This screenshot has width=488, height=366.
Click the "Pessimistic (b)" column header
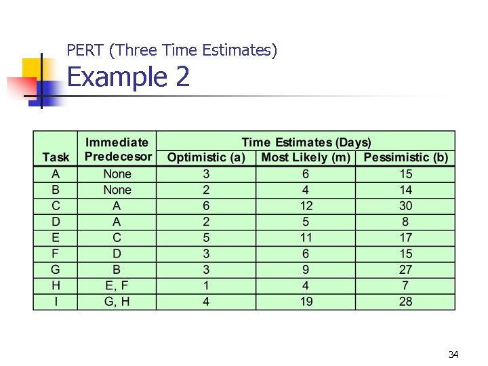coord(405,157)
